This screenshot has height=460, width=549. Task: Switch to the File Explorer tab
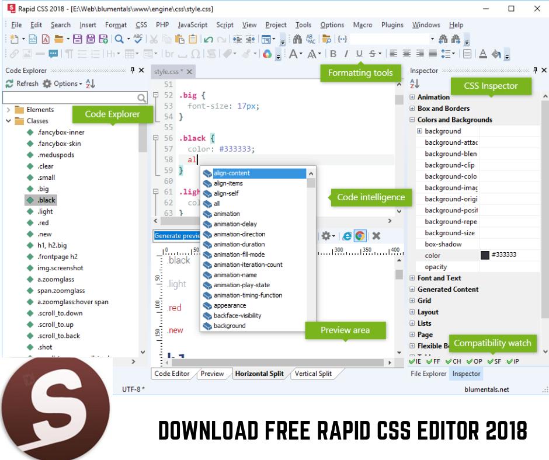(x=428, y=374)
